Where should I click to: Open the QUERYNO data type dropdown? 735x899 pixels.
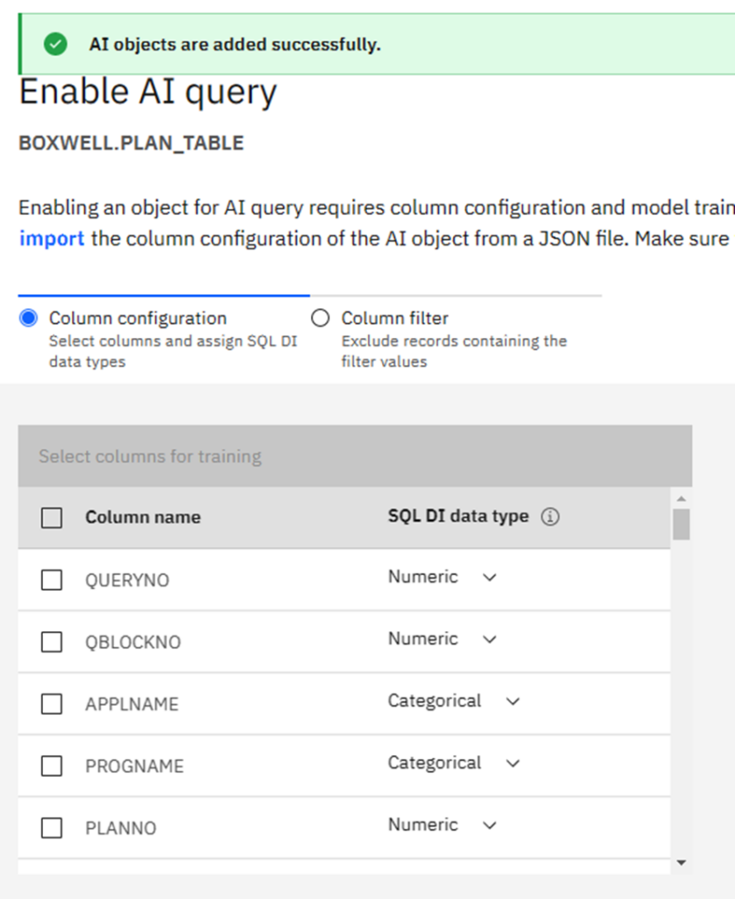pos(443,578)
